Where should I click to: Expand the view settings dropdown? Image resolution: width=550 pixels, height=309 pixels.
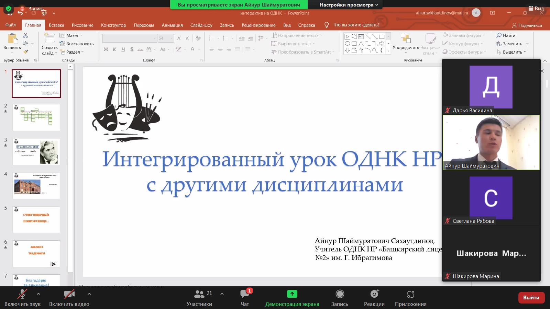point(349,5)
